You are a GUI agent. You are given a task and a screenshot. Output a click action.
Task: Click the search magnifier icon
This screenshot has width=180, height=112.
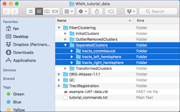click(148, 11)
